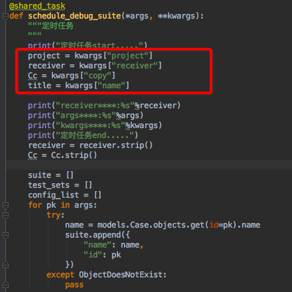Collapse the suite.append dict fold marker
292x292 pixels.
pyautogui.click(x=5, y=235)
